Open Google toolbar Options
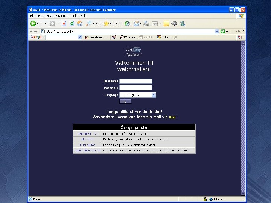Image resolution: width=271 pixels, height=203 pixels. (x=164, y=37)
